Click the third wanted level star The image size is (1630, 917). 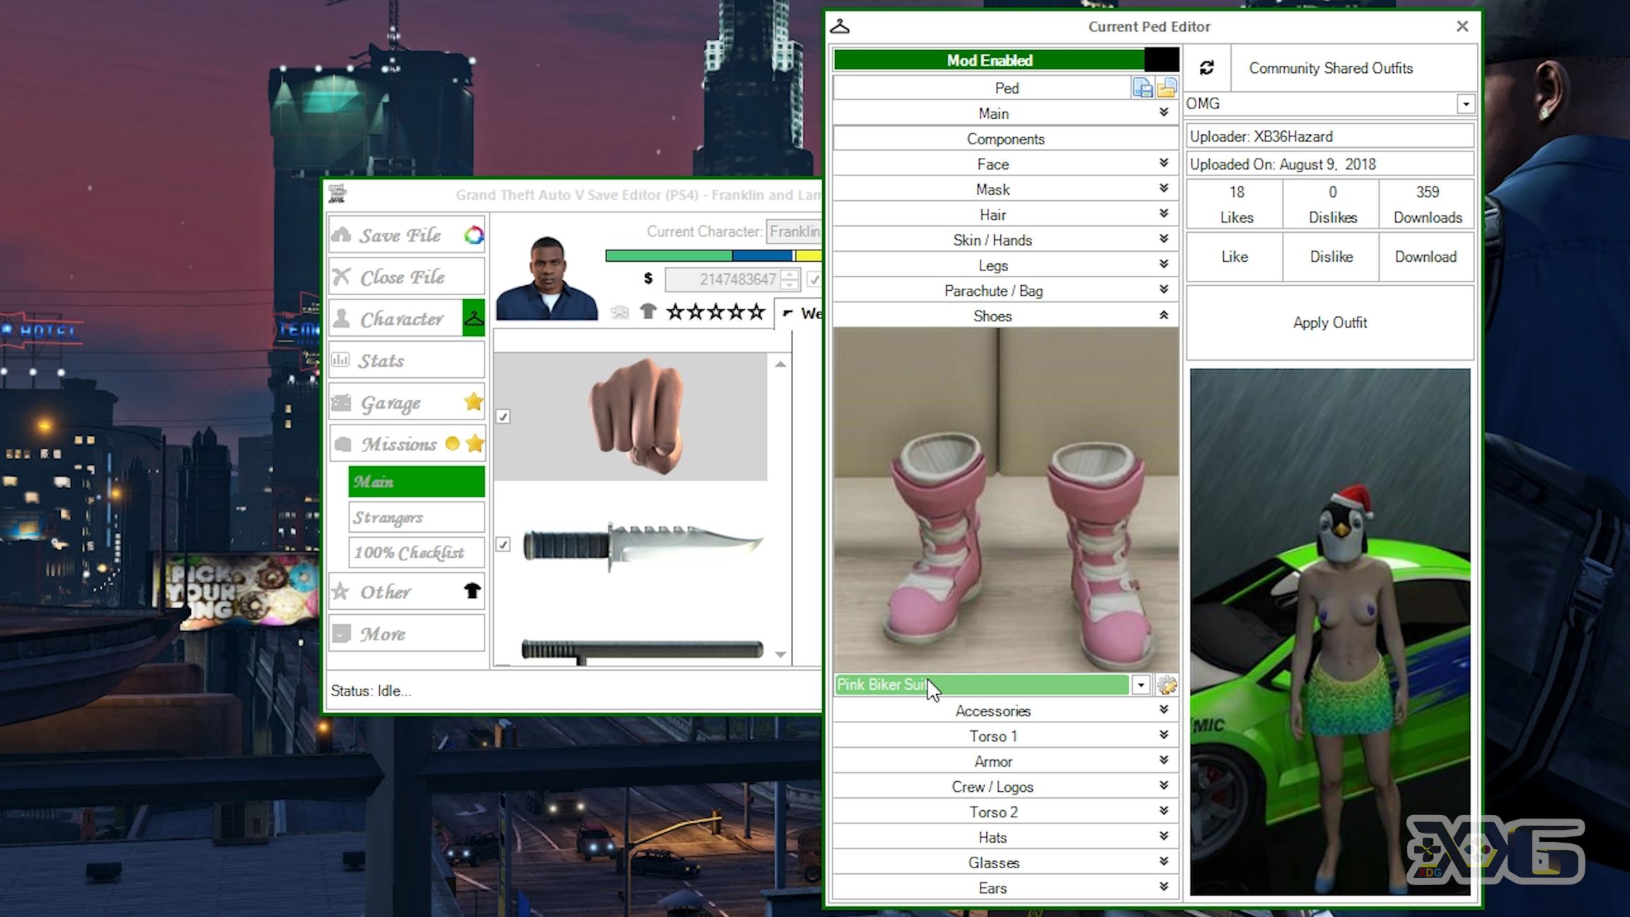coord(716,311)
